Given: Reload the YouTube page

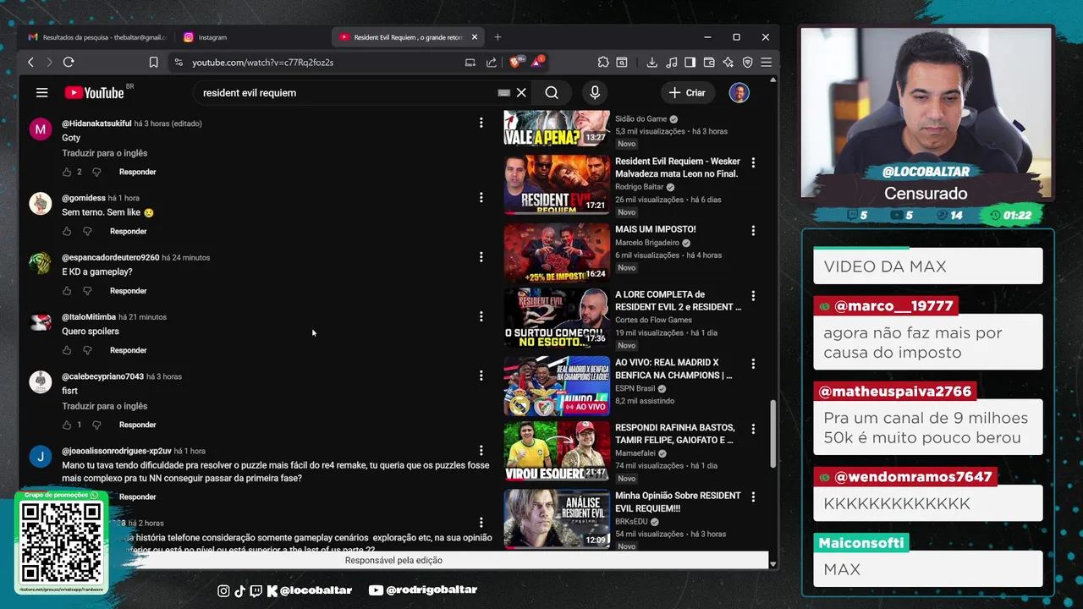Looking at the screenshot, I should tap(69, 62).
